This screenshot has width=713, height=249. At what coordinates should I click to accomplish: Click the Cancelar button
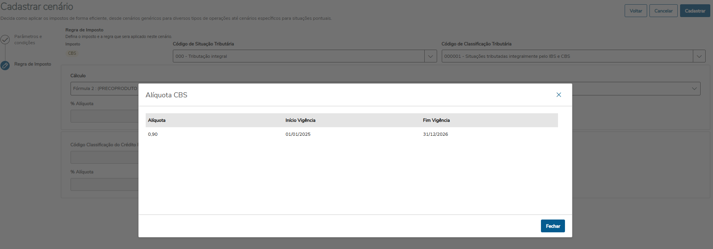coord(663,11)
